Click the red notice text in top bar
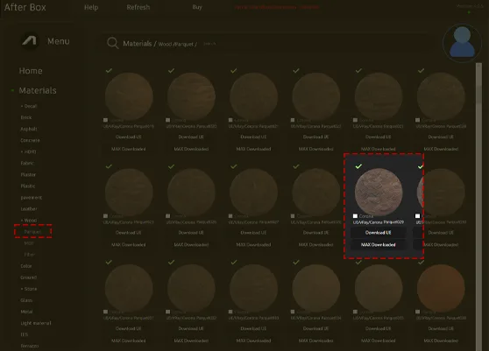Viewport: 489px width, 351px height. pos(277,7)
